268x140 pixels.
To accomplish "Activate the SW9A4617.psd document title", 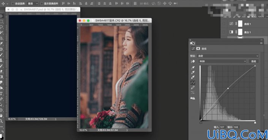I will point(51,10).
